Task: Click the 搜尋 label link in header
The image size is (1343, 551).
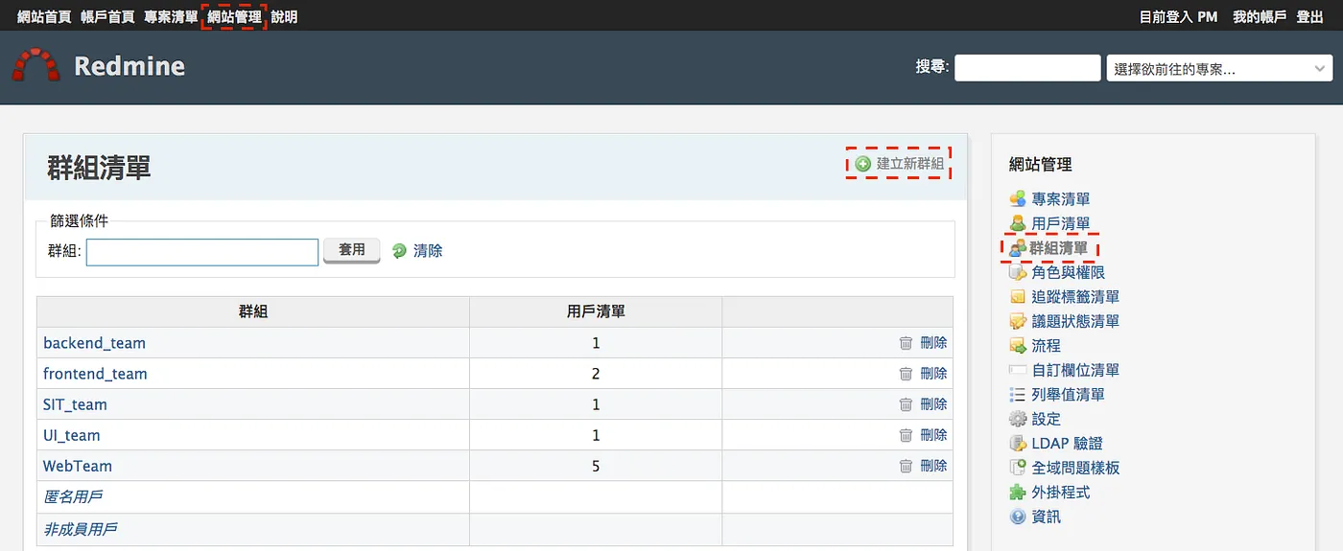Action: click(x=931, y=66)
